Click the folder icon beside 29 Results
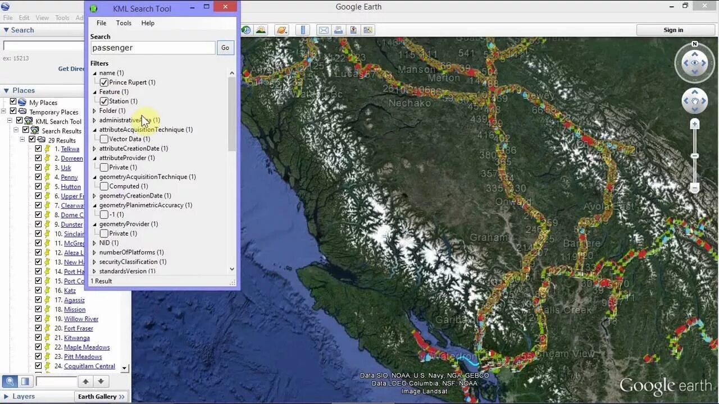This screenshot has height=404, width=719. tap(41, 140)
